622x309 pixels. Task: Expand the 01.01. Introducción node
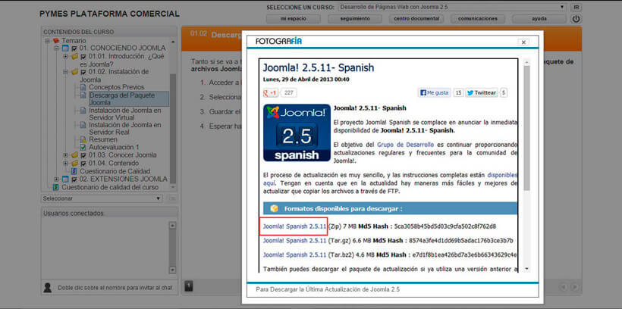pos(66,56)
